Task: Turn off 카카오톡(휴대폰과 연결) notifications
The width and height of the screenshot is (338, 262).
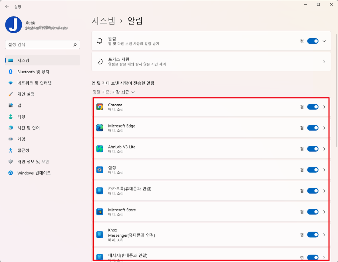Action: (x=313, y=191)
